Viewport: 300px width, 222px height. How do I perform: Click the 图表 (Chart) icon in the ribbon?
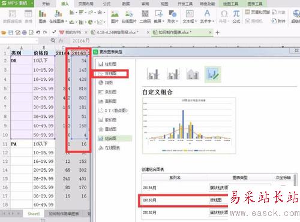click(43, 16)
